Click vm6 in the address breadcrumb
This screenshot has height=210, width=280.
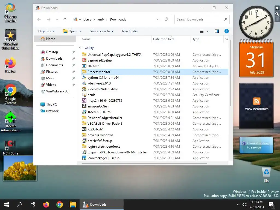pyautogui.click(x=100, y=19)
